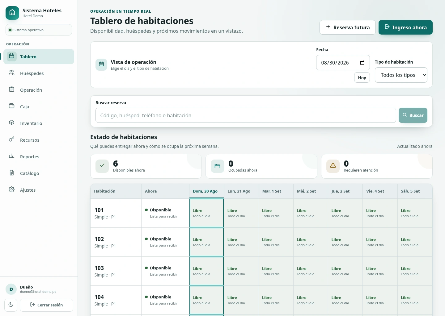Click room 102 Libre cell for Mar, 1 Set
The width and height of the screenshot is (445, 316).
[x=276, y=242]
